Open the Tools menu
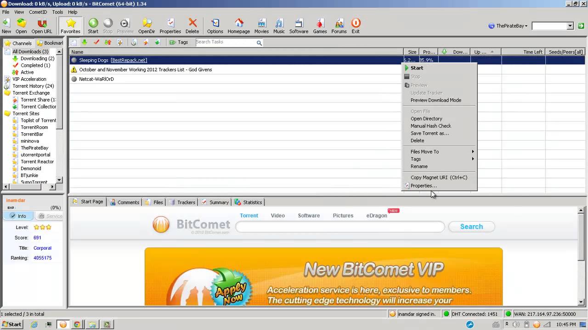The width and height of the screenshot is (588, 330). click(x=57, y=12)
